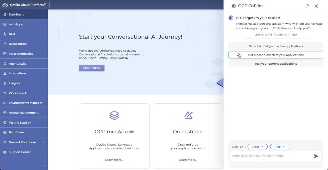The width and height of the screenshot is (328, 170).
Task: Click the OCP miniApps stacked layers icon
Action: point(114,115)
